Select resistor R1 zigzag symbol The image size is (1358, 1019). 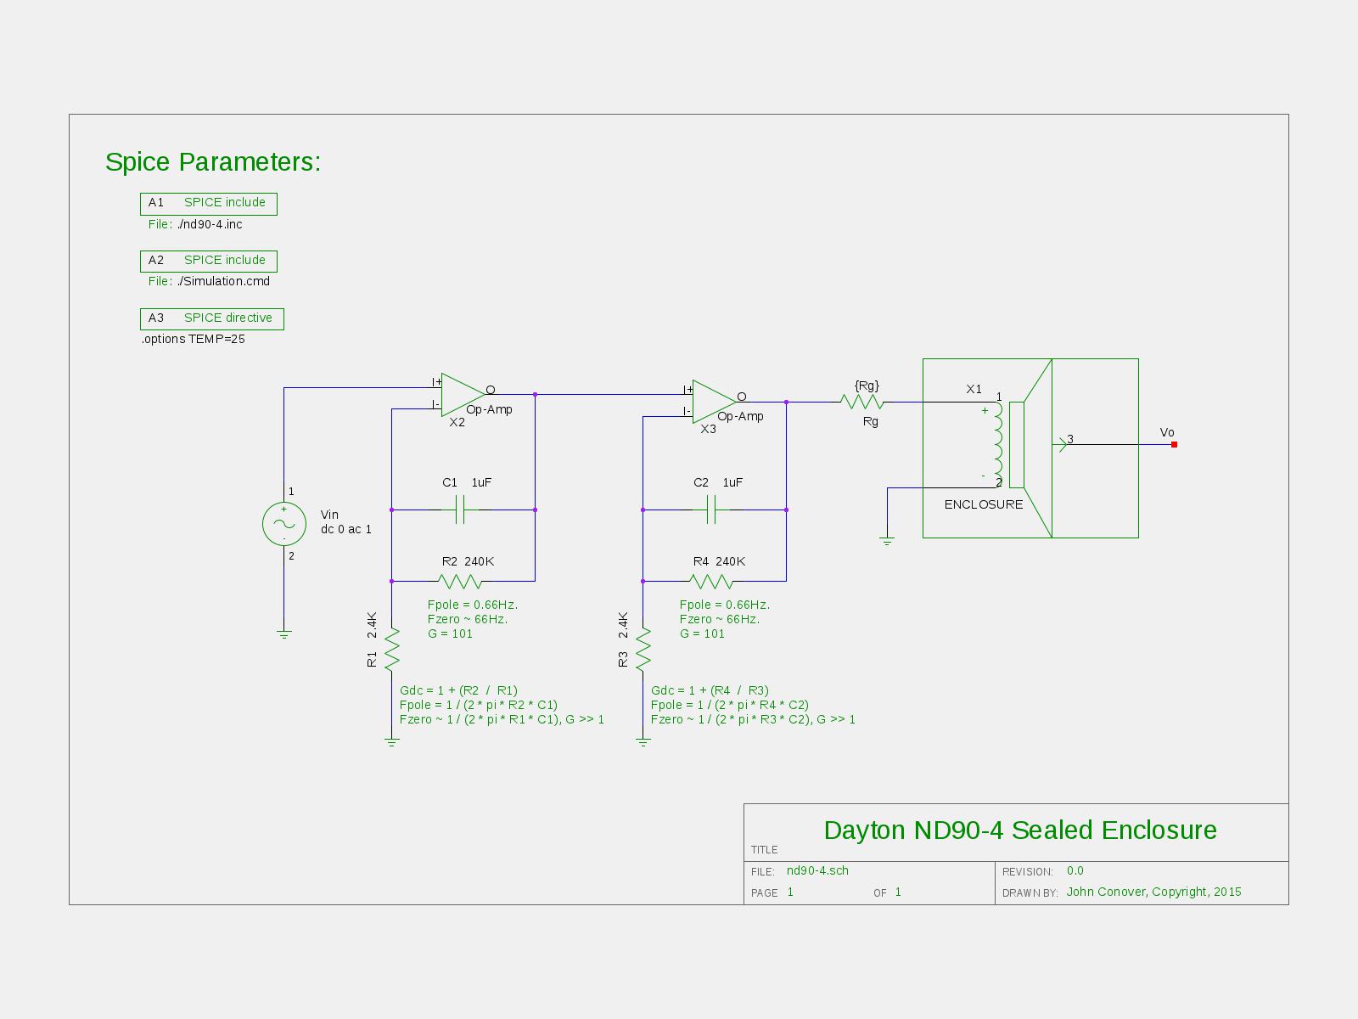coord(392,649)
